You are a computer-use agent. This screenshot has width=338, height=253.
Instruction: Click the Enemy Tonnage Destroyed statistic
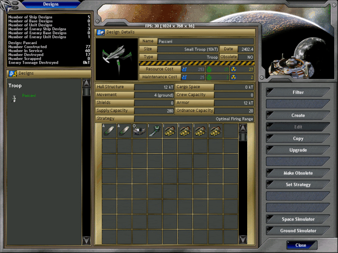coord(49,62)
